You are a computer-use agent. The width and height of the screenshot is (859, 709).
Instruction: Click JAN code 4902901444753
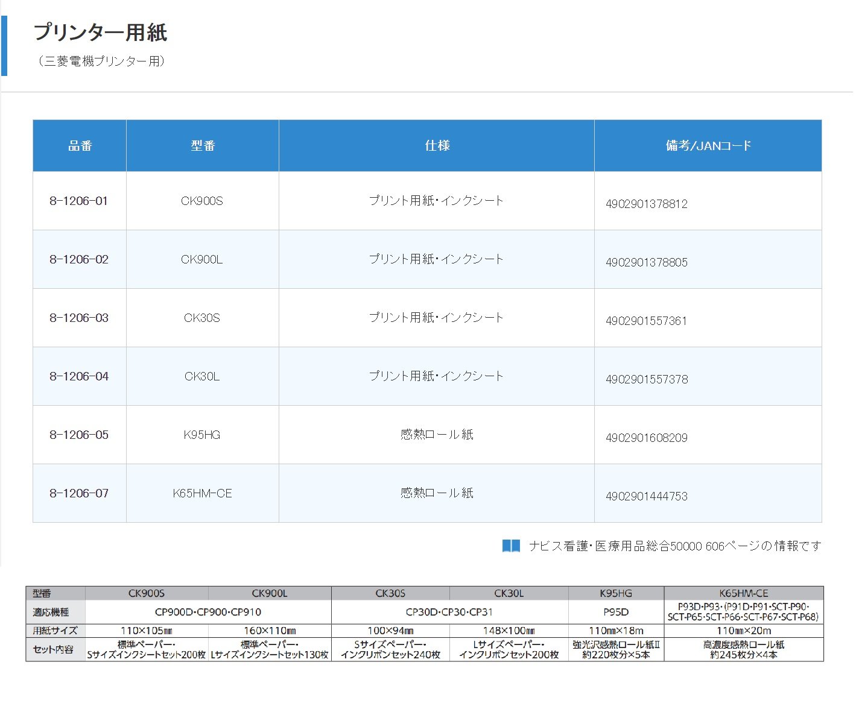pyautogui.click(x=646, y=496)
